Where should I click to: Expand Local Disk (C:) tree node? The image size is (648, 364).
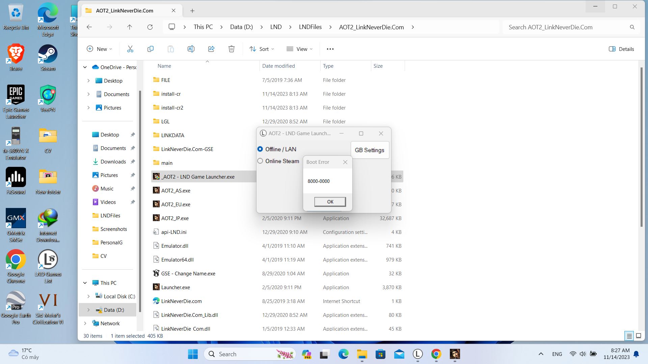click(x=88, y=296)
